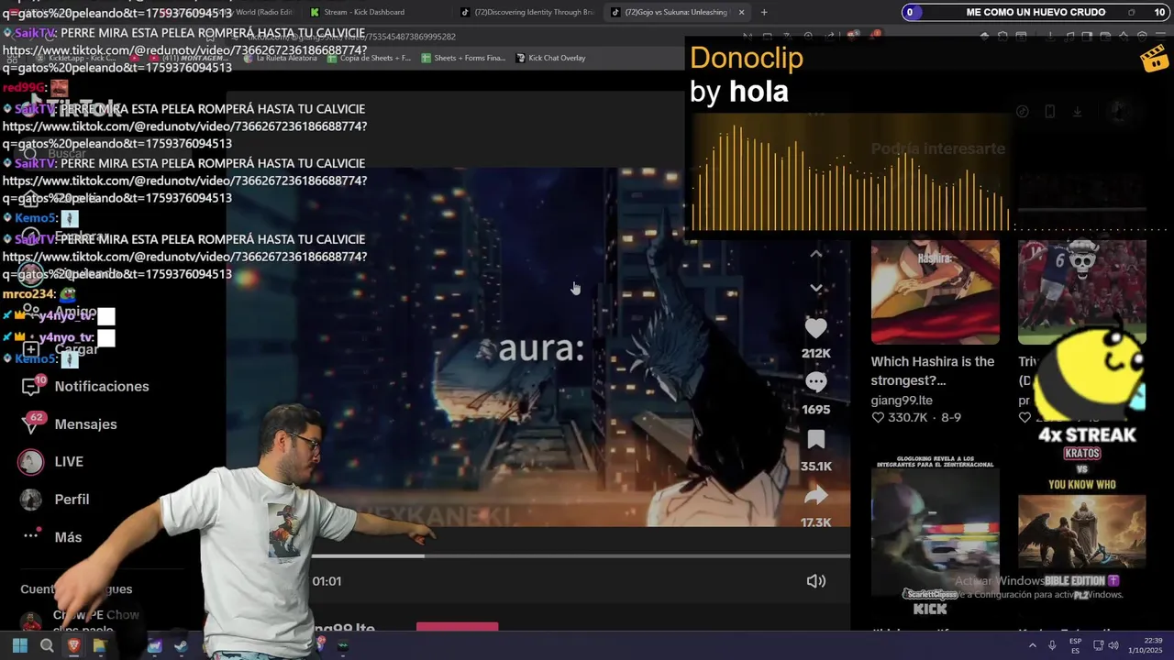
Task: Open the giang99.lte author link
Action: pyautogui.click(x=902, y=400)
